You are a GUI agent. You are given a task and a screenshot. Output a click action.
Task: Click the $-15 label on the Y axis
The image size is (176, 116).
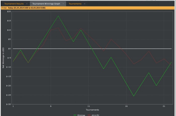pos(9,76)
